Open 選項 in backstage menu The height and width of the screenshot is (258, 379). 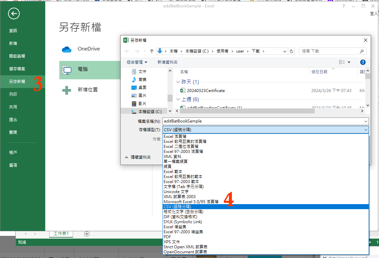[13, 165]
